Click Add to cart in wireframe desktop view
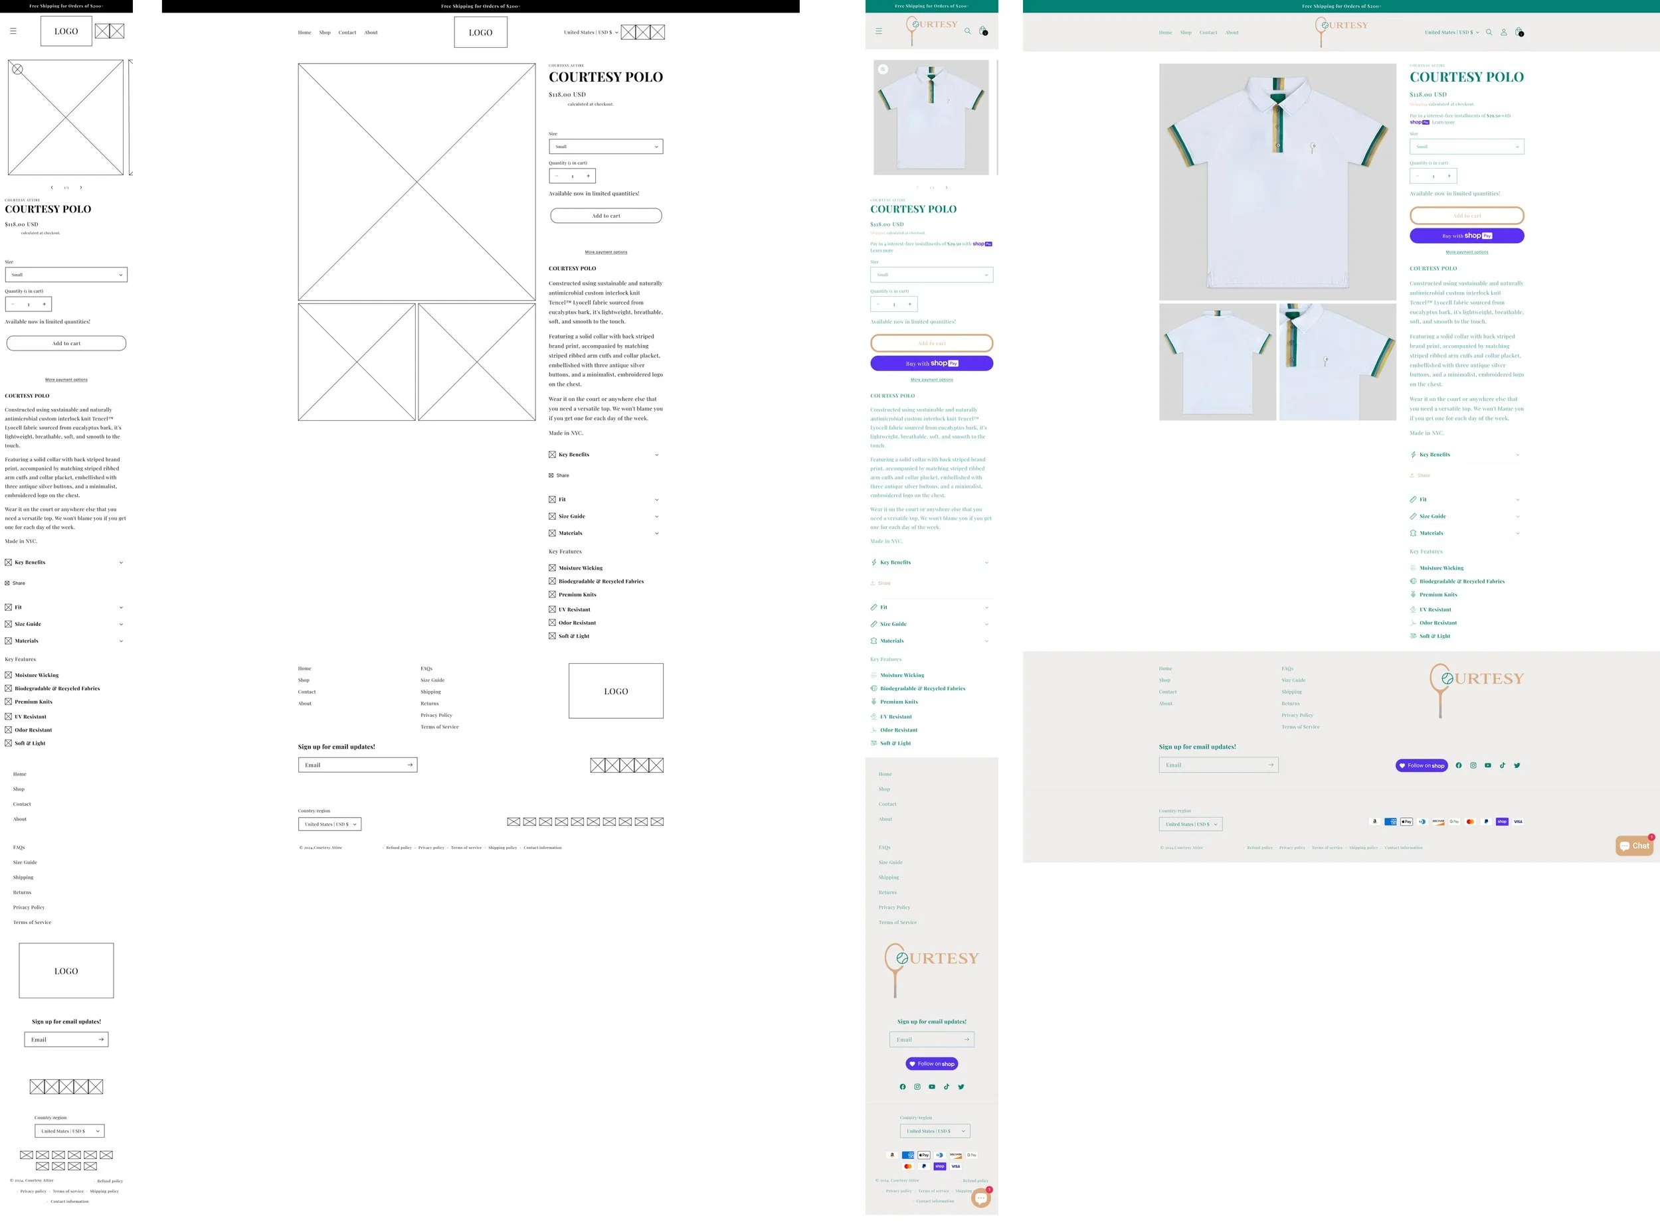This screenshot has height=1224, width=1660. tap(606, 216)
